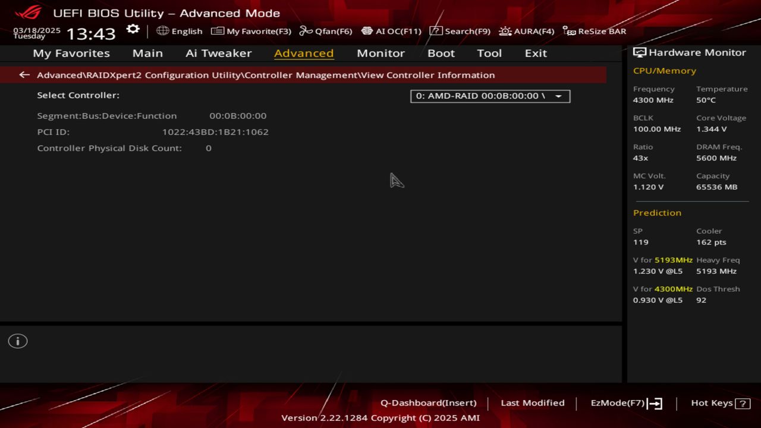Go to the Exit tab
Screen dimensions: 761x428
click(536, 53)
